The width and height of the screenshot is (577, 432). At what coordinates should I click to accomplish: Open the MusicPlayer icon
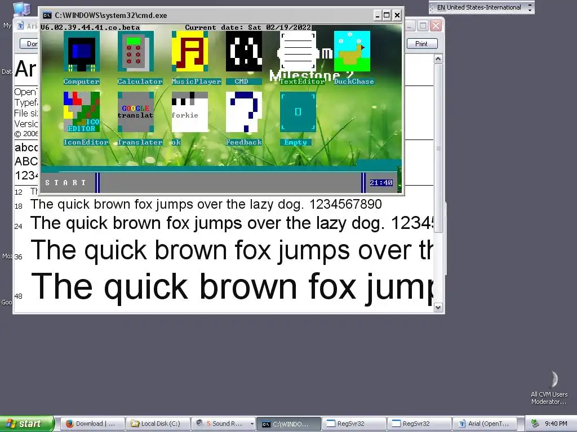coord(189,51)
